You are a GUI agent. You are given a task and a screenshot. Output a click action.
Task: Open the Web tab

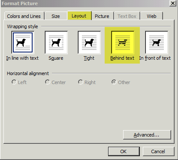coord(151,16)
